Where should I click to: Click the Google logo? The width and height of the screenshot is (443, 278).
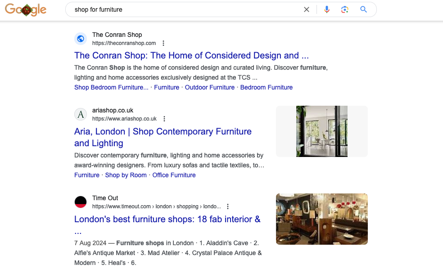[x=26, y=9]
